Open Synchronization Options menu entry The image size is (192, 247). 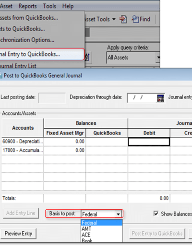pos(42,40)
